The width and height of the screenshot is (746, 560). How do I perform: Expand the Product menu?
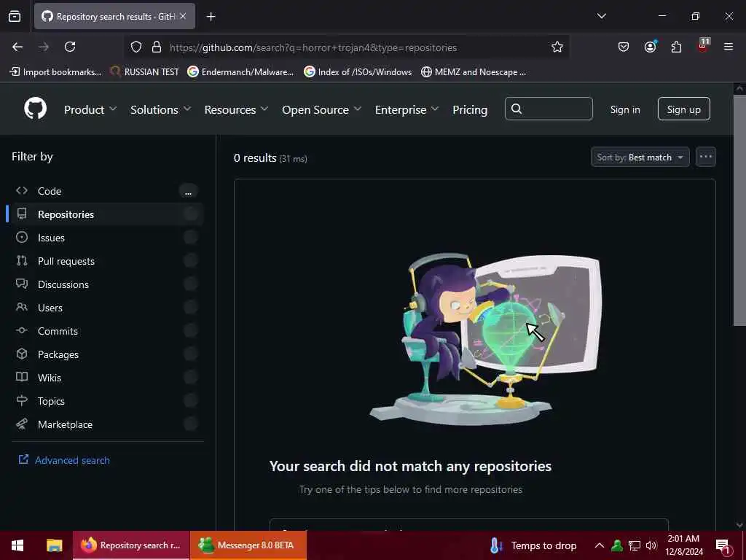[90, 109]
